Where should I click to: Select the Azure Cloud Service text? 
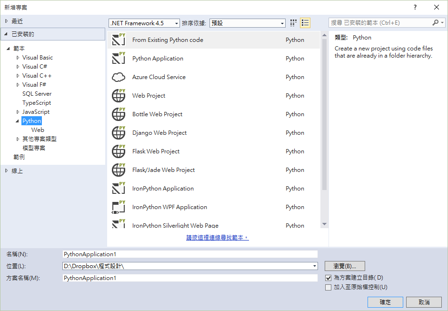[x=159, y=77]
